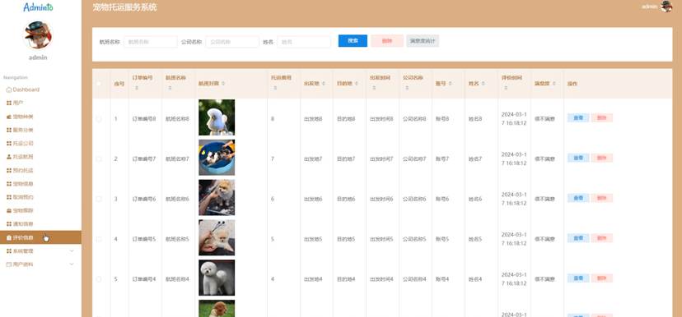Sort by 托运费用 column sort icon
Screen dimensions: 682x317
[x=275, y=88]
